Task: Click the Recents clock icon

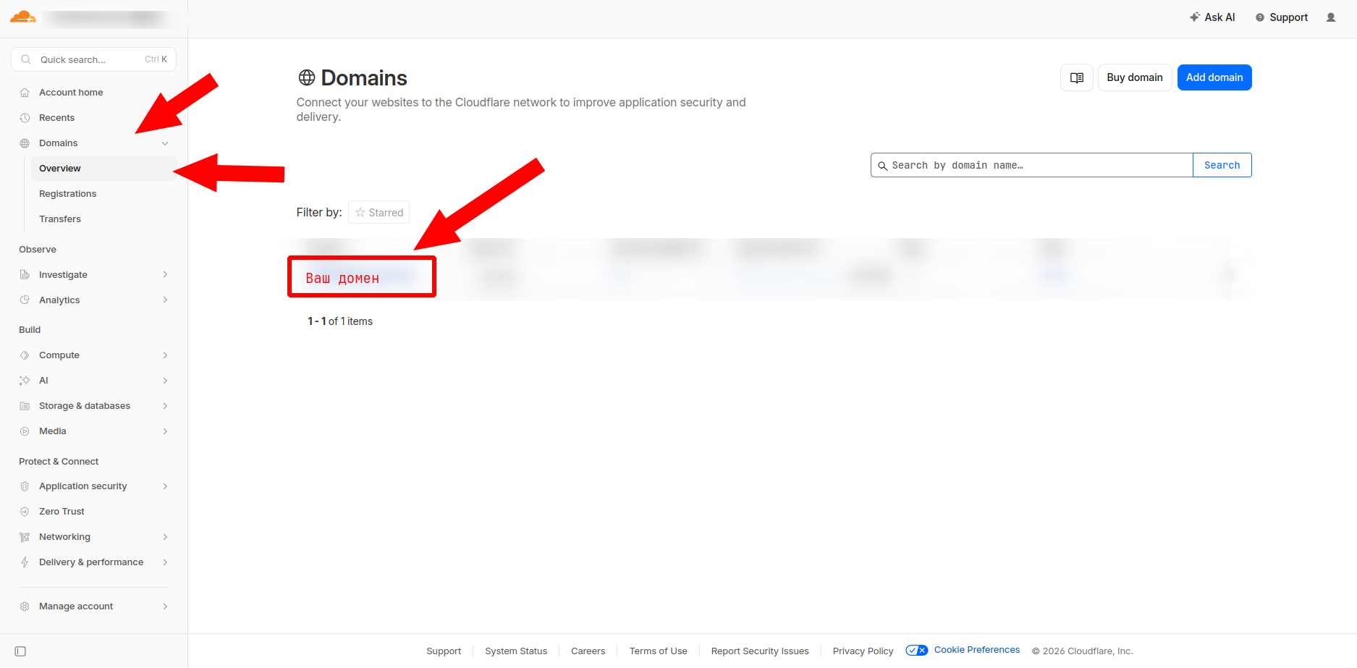Action: pyautogui.click(x=25, y=118)
